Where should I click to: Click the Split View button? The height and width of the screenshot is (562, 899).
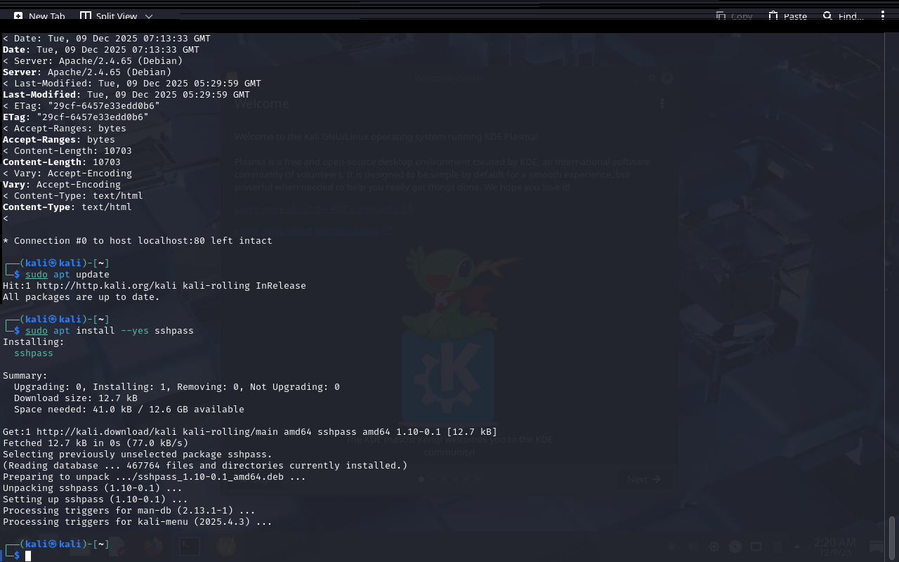pyautogui.click(x=108, y=16)
